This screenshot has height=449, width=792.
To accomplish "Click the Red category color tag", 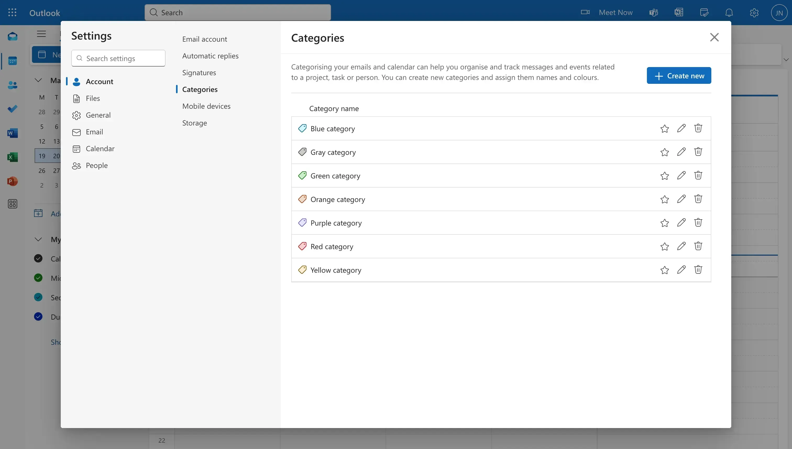I will coord(302,246).
